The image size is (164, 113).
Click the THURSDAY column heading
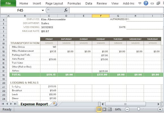[x=152, y=39]
